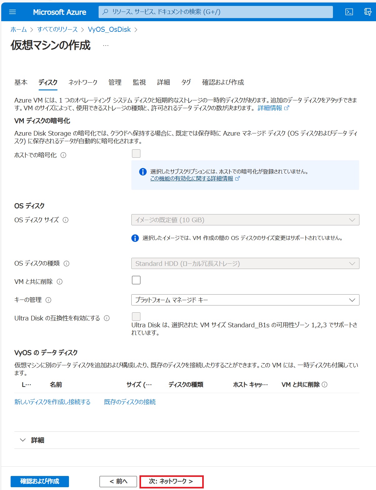
Task: Click the search magnifier icon
Action: (105, 12)
